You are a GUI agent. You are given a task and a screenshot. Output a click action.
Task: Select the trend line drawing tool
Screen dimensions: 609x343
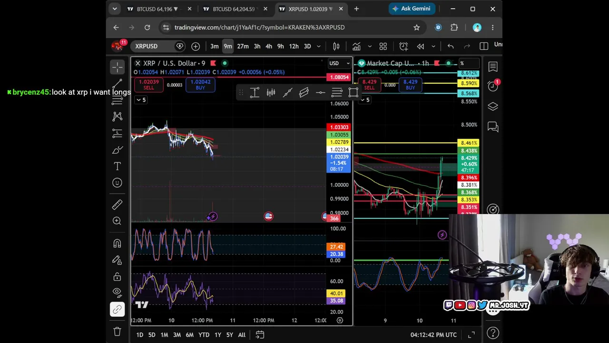[117, 83]
